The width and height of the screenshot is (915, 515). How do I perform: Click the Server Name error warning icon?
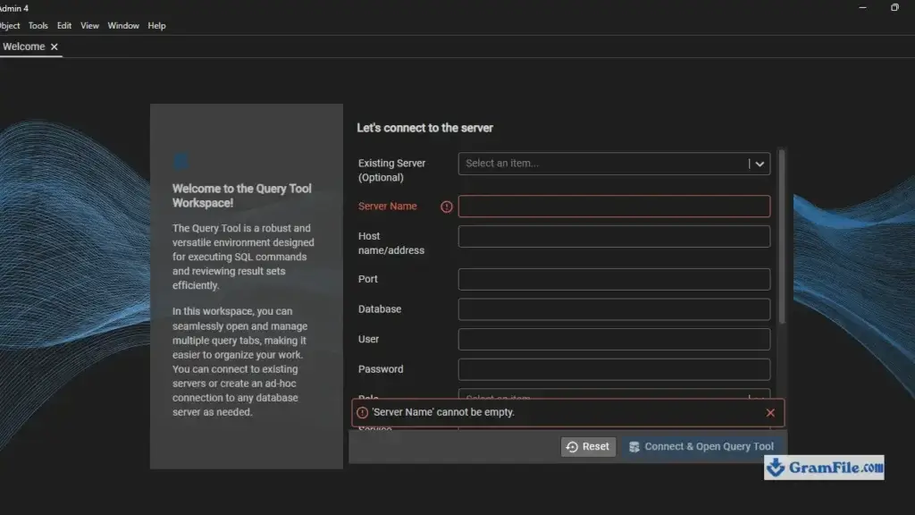[447, 207]
